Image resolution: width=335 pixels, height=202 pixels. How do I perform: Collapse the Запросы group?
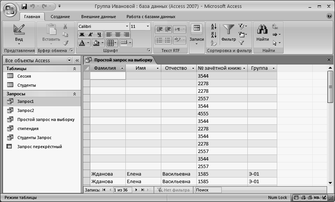[x=74, y=94]
